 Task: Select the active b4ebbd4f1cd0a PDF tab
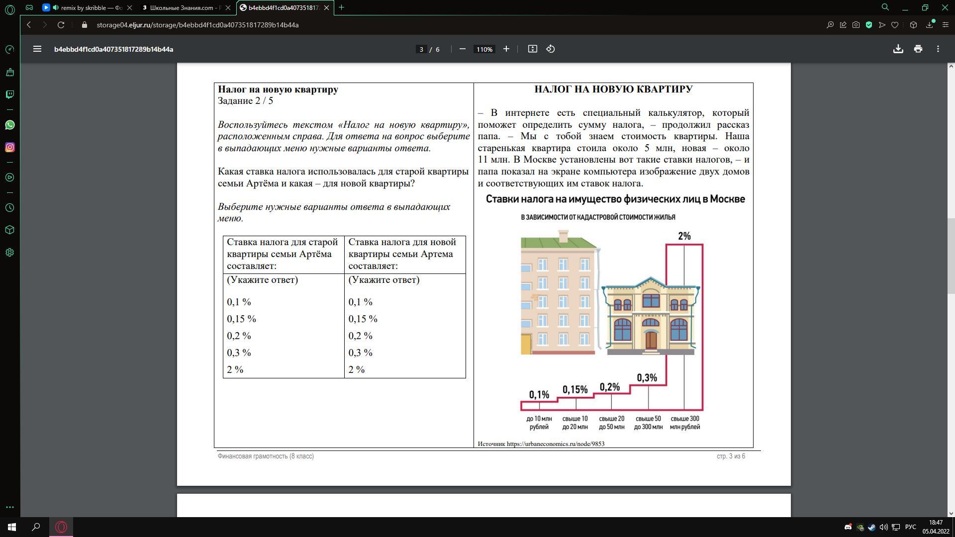coord(284,7)
